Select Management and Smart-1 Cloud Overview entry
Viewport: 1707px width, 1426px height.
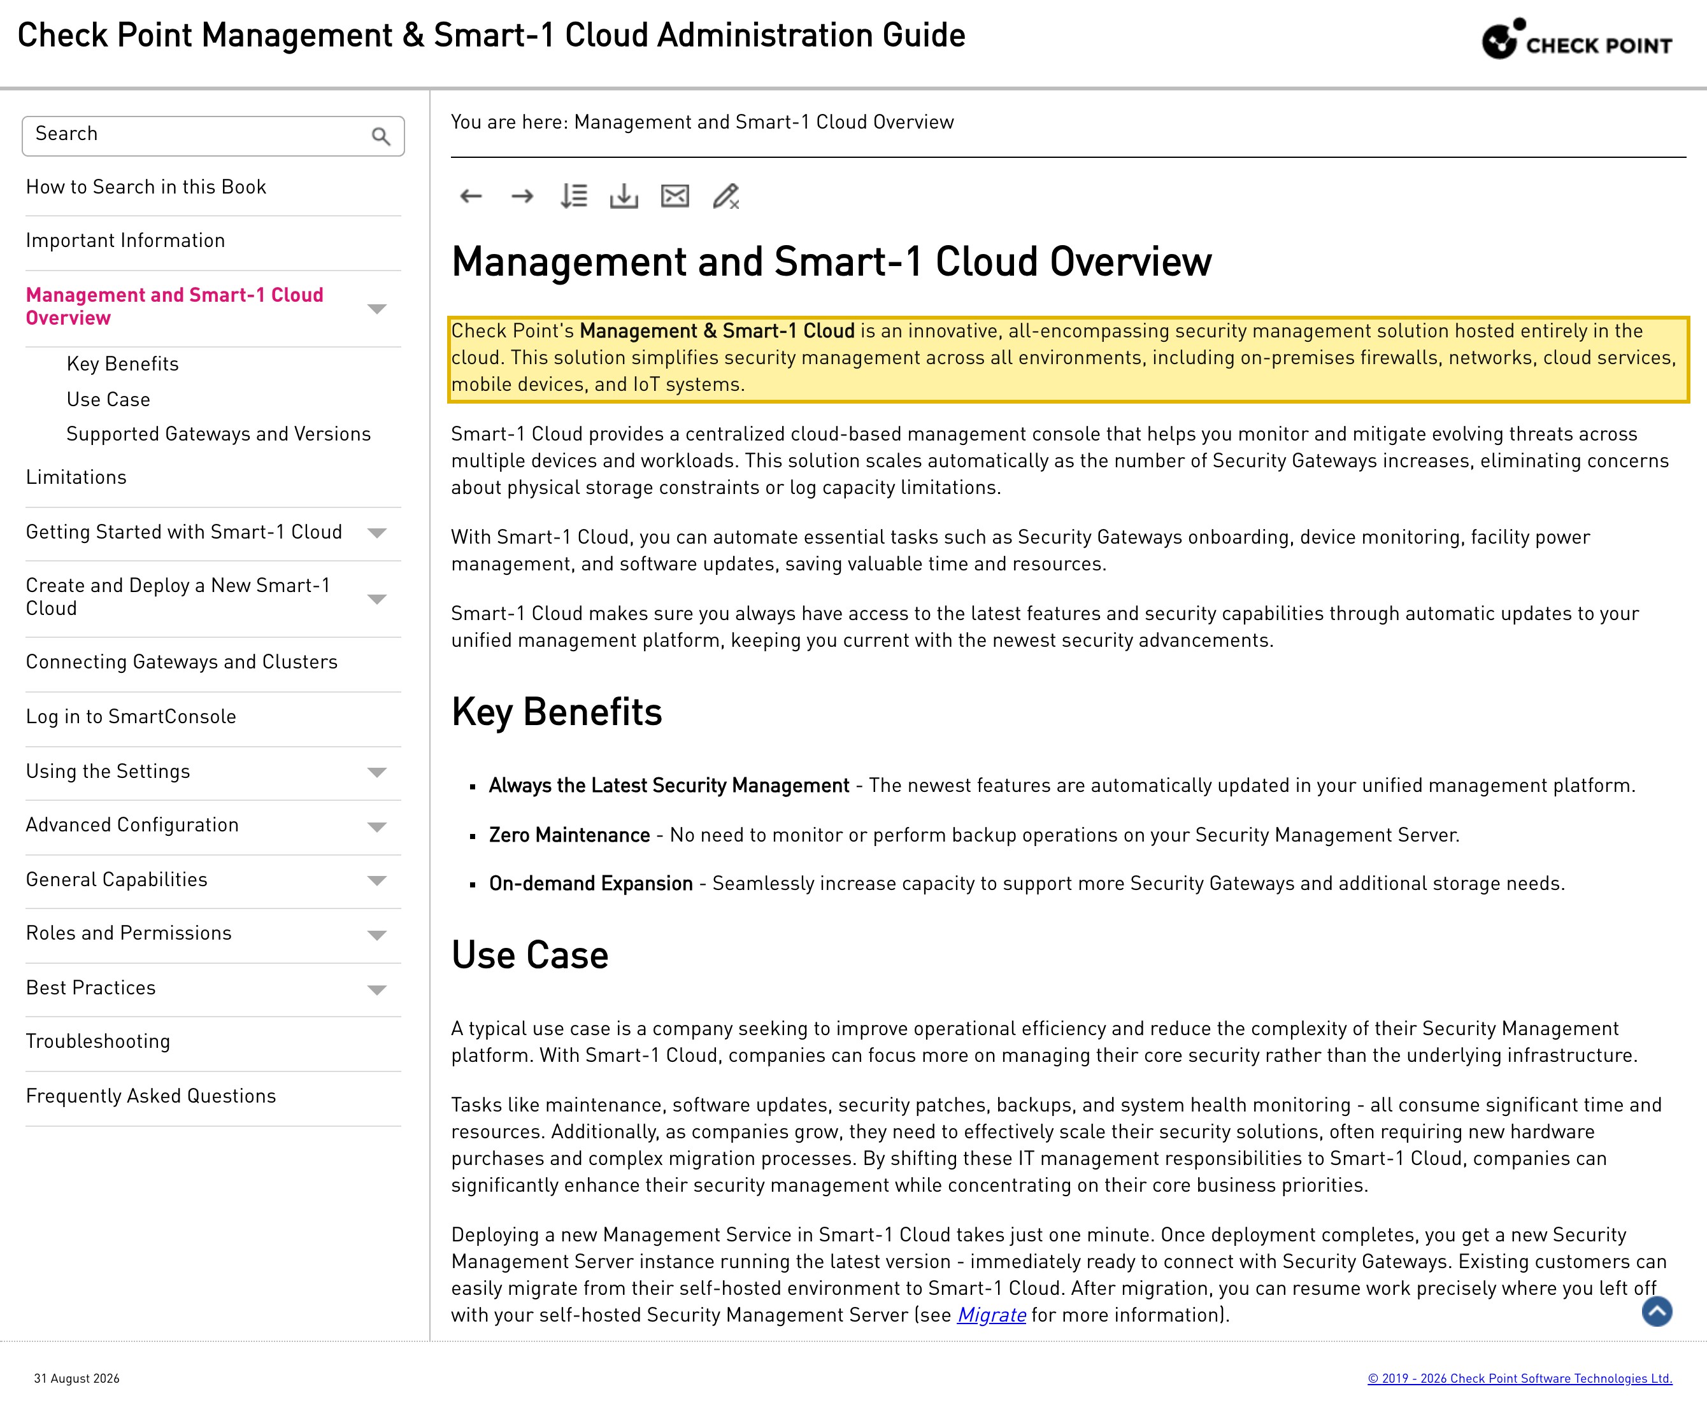coord(175,306)
